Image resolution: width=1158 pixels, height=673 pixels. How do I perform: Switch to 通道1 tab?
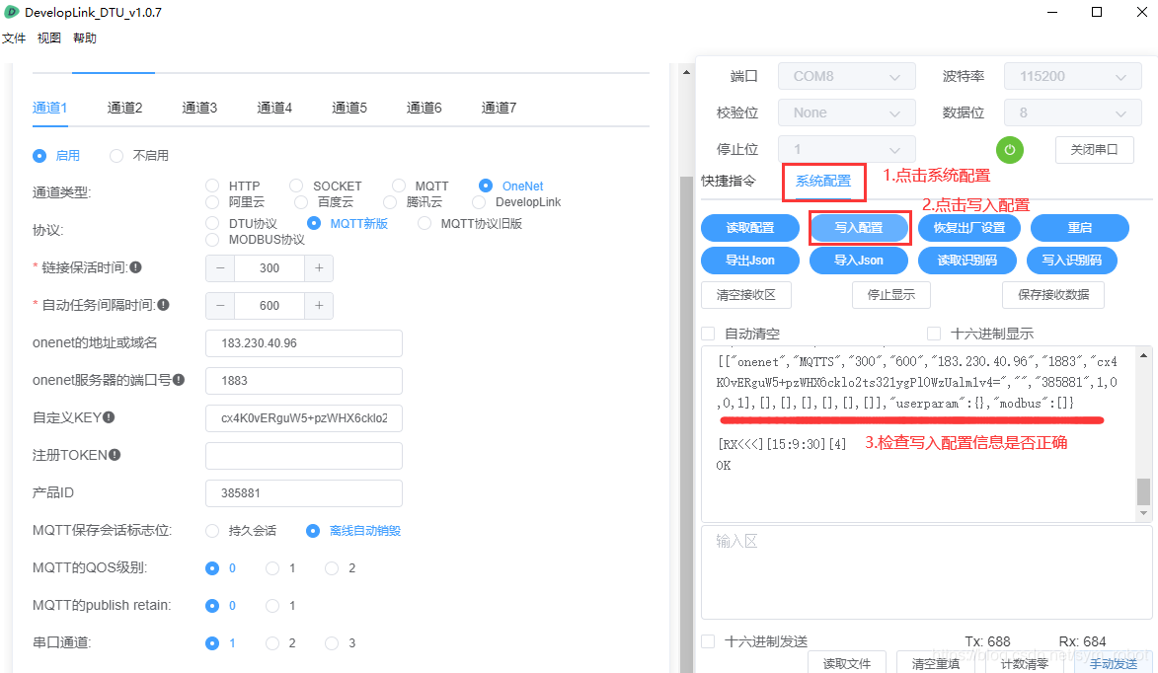tap(49, 108)
